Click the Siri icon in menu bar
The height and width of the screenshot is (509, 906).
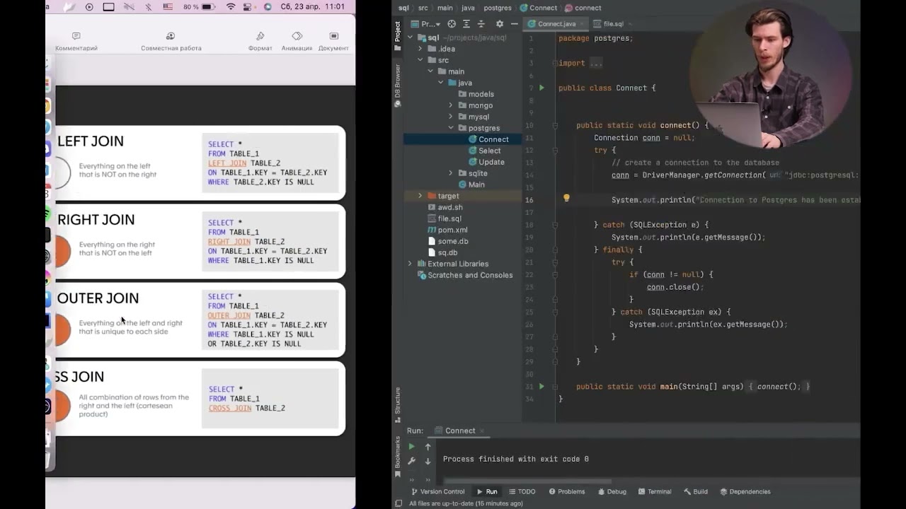tap(268, 7)
